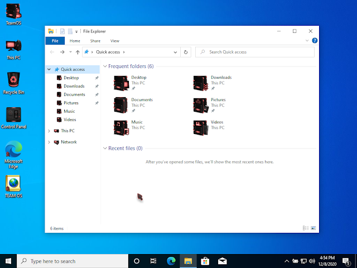Open the View ribbon tab

pyautogui.click(x=115, y=41)
